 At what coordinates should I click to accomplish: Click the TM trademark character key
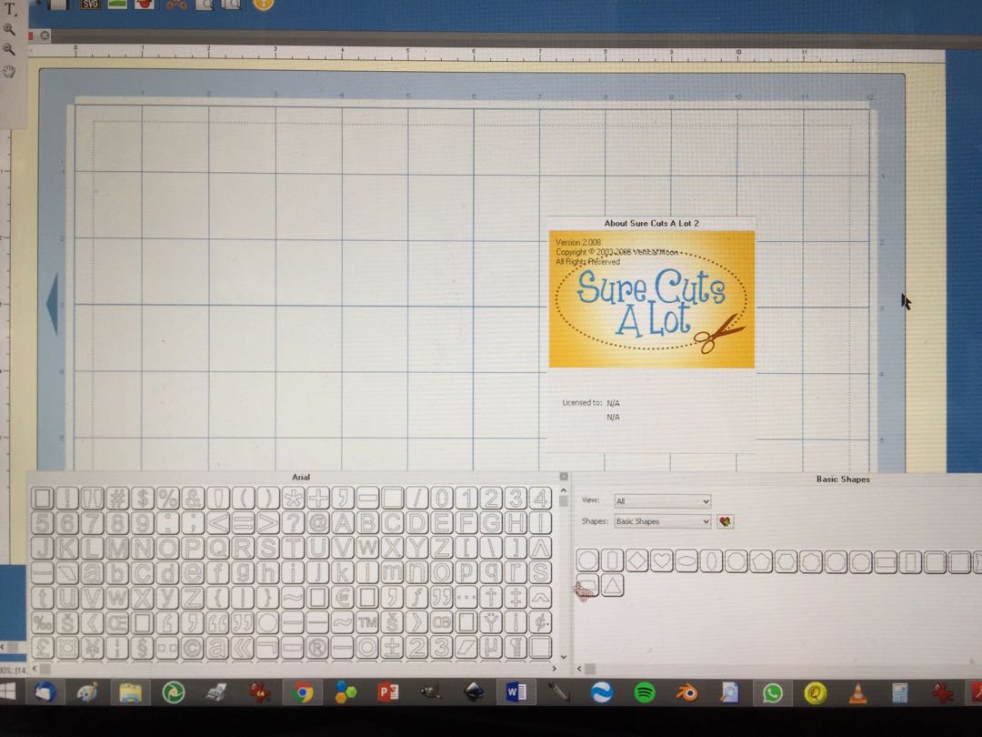(367, 622)
